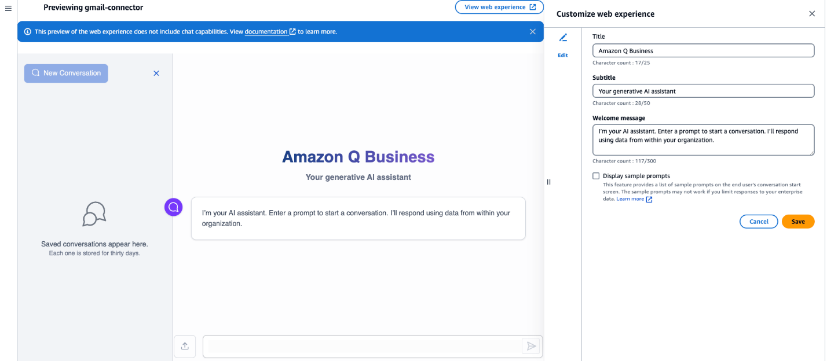The width and height of the screenshot is (827, 361).
Task: Click the file upload icon button
Action: tap(185, 346)
